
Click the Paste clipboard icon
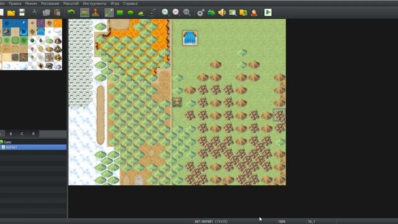coord(57,12)
